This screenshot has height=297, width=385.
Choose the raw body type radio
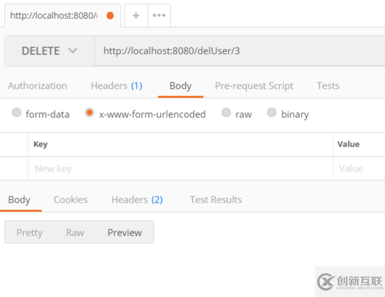[226, 113]
